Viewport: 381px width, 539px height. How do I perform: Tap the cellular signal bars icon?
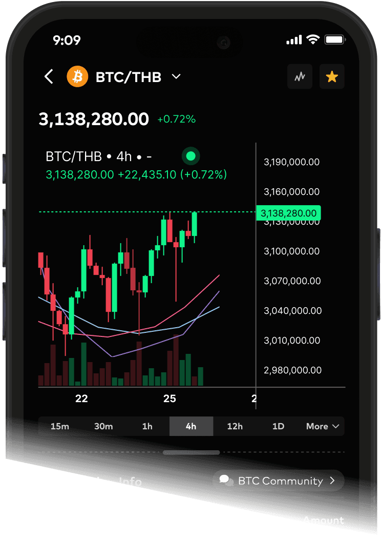tap(294, 40)
